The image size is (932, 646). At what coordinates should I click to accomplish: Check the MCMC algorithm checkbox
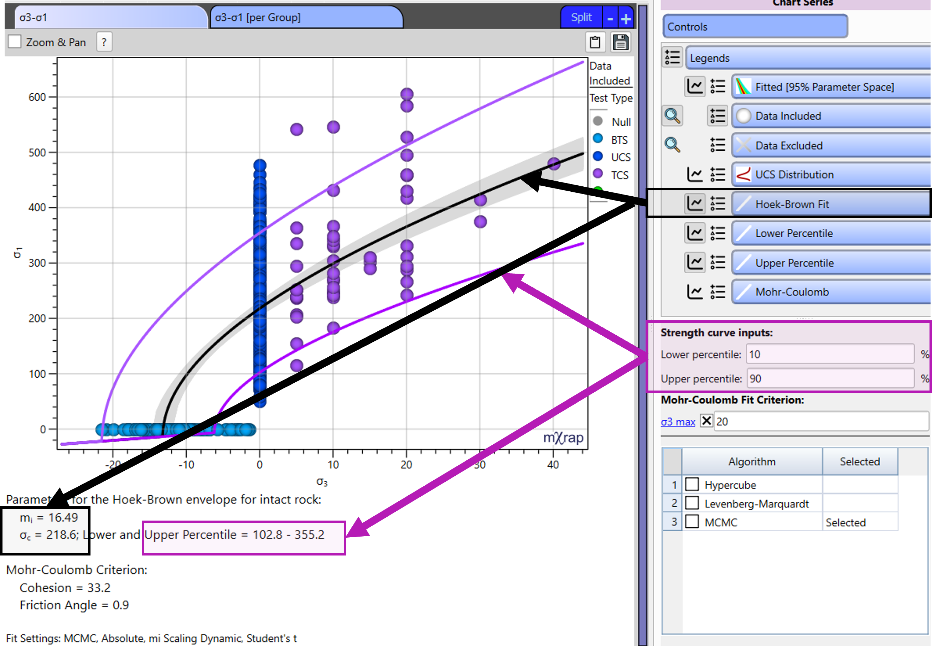[x=692, y=522]
